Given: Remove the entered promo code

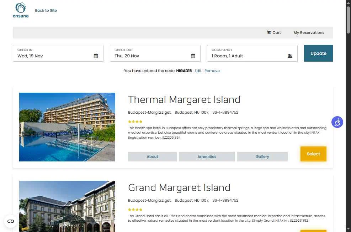Looking at the screenshot, I should point(212,71).
